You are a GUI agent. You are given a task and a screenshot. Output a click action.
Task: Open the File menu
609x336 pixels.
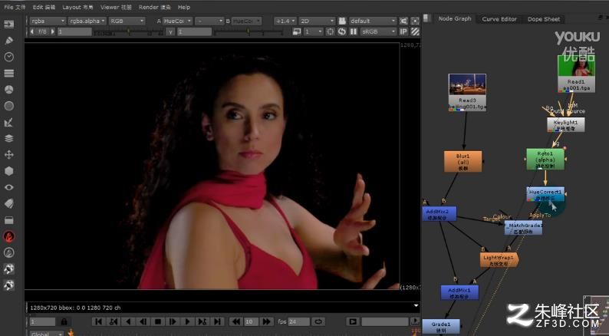(15, 7)
